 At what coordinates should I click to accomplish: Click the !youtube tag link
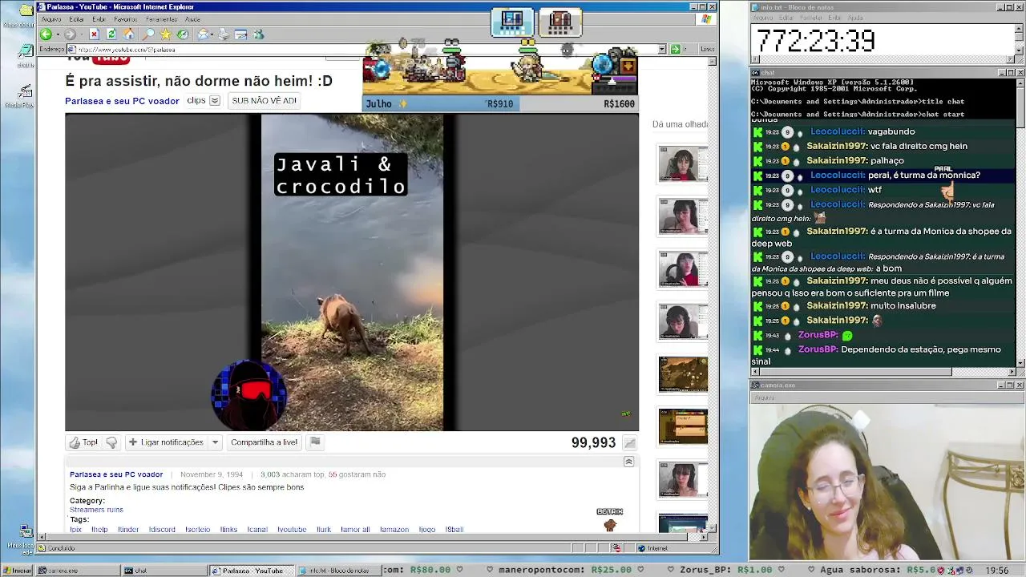(292, 530)
